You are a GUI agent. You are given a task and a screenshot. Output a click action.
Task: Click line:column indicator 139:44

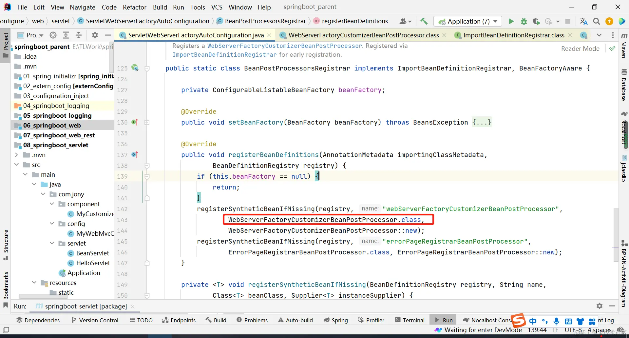coord(537,330)
